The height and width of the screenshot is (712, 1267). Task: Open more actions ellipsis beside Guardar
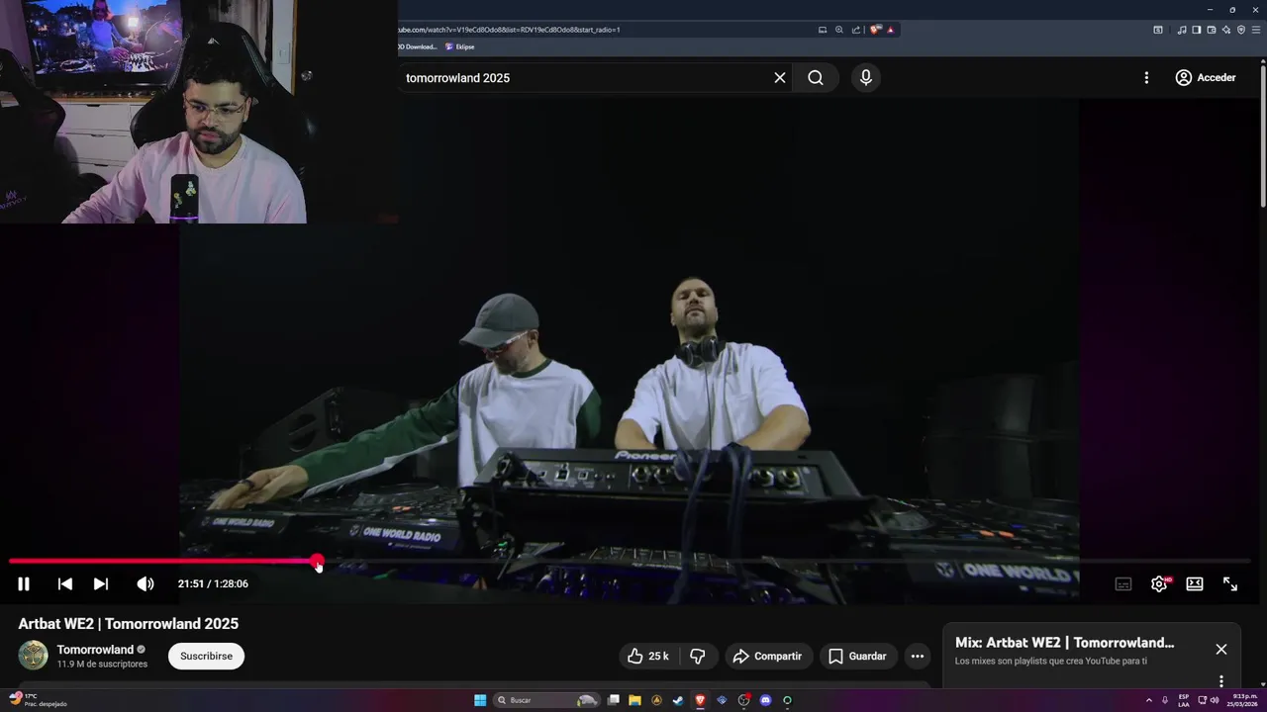918,656
